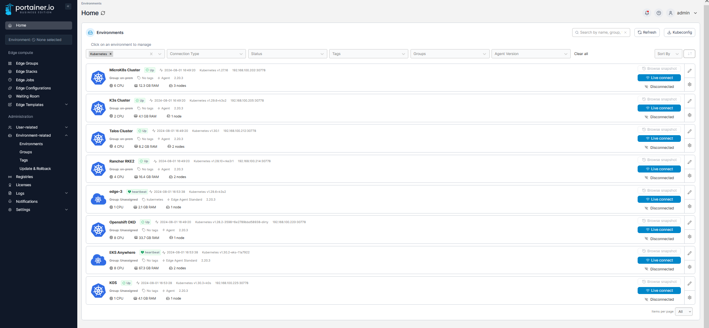Screen dimensions: 709x328
Task: Click Clear all filters
Action: point(581,54)
